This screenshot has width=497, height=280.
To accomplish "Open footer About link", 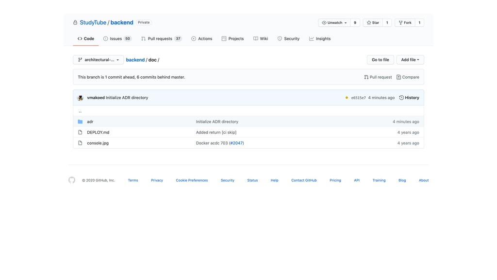I will [x=424, y=180].
